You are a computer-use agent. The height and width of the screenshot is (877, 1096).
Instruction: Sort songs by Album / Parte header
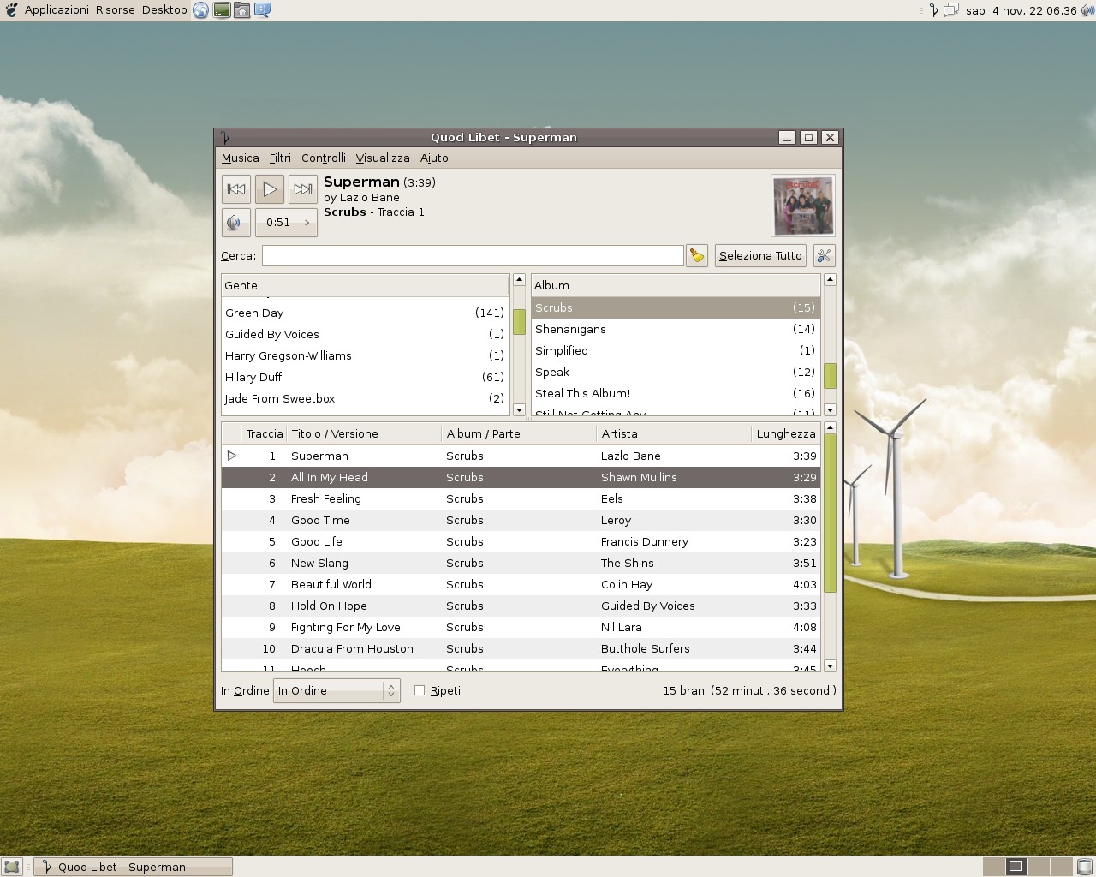click(x=519, y=434)
